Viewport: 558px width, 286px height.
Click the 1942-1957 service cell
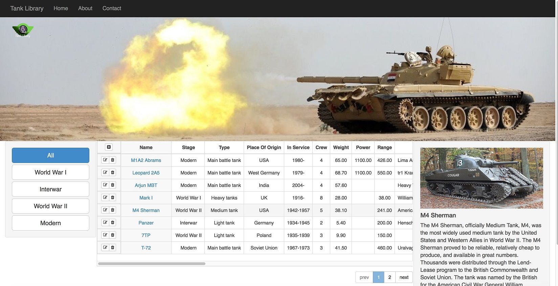pos(298,210)
